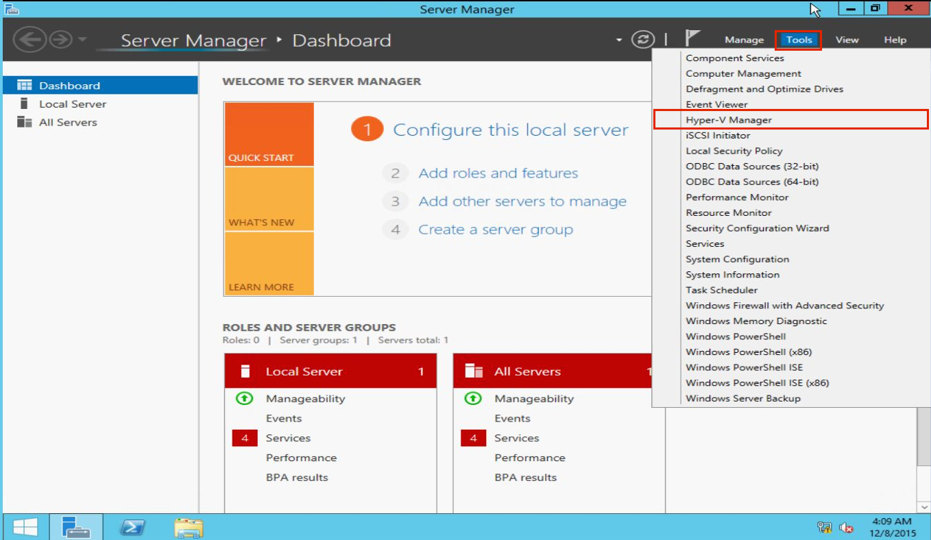Click the volume speaker tray icon
The height and width of the screenshot is (540, 931).
point(847,527)
